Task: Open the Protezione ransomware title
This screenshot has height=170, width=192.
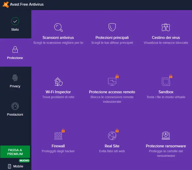Action: (166, 146)
